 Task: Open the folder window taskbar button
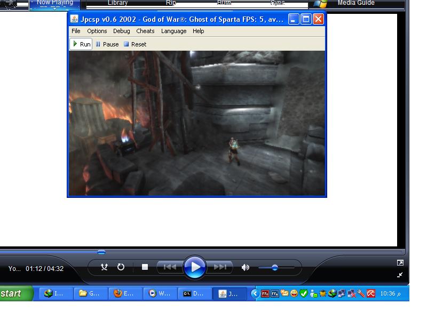(91, 294)
